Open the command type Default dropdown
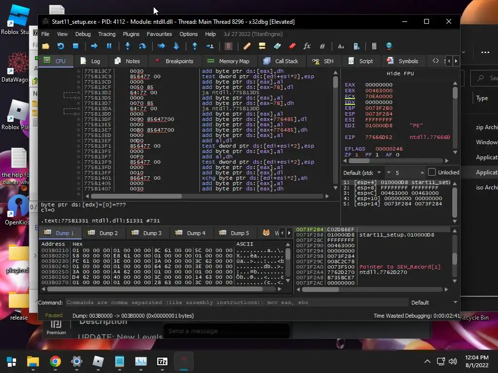This screenshot has width=498, height=373. [434, 303]
